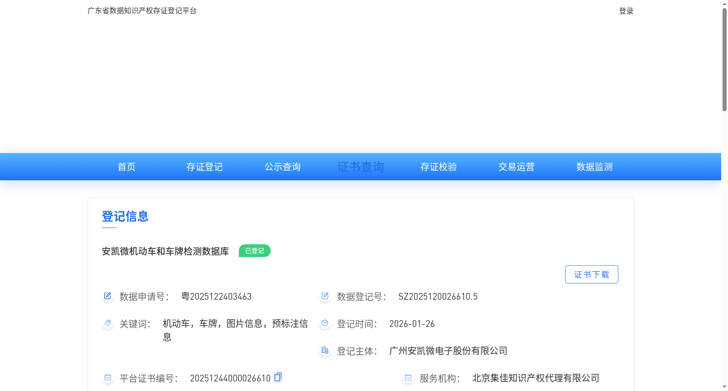Click the keywords text 机动车，车牌，图片信息，预标注信息
The image size is (728, 391).
235,330
